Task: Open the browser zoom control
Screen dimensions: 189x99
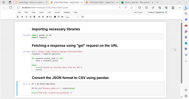Action: [x=120, y=8]
